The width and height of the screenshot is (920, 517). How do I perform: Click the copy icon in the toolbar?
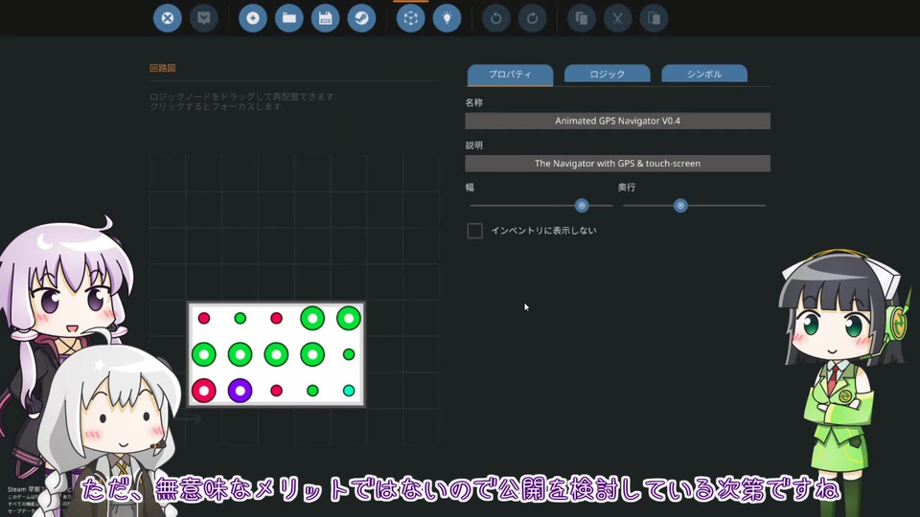pyautogui.click(x=582, y=18)
